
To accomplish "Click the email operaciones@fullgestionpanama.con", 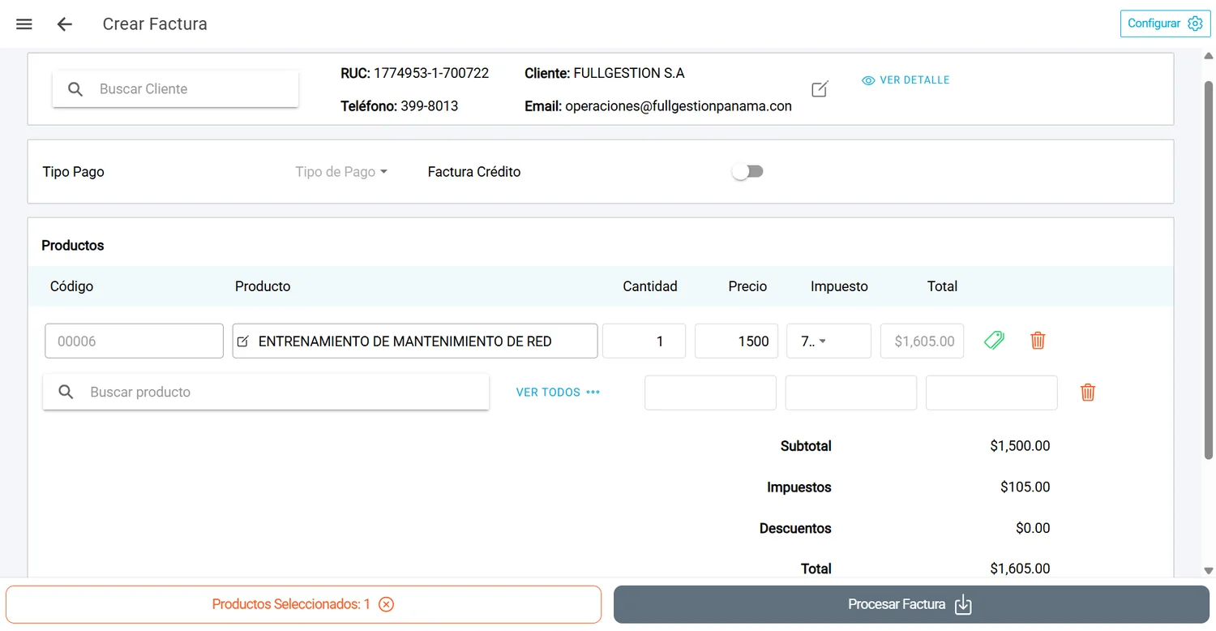I will click(x=679, y=106).
